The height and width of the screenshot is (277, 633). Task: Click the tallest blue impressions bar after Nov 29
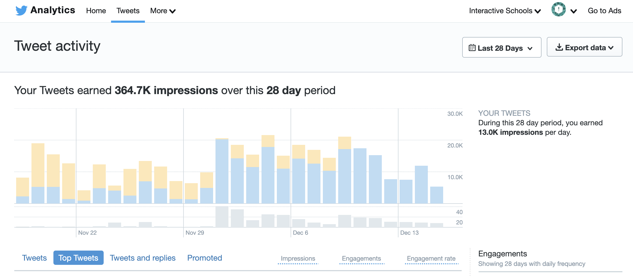222,171
